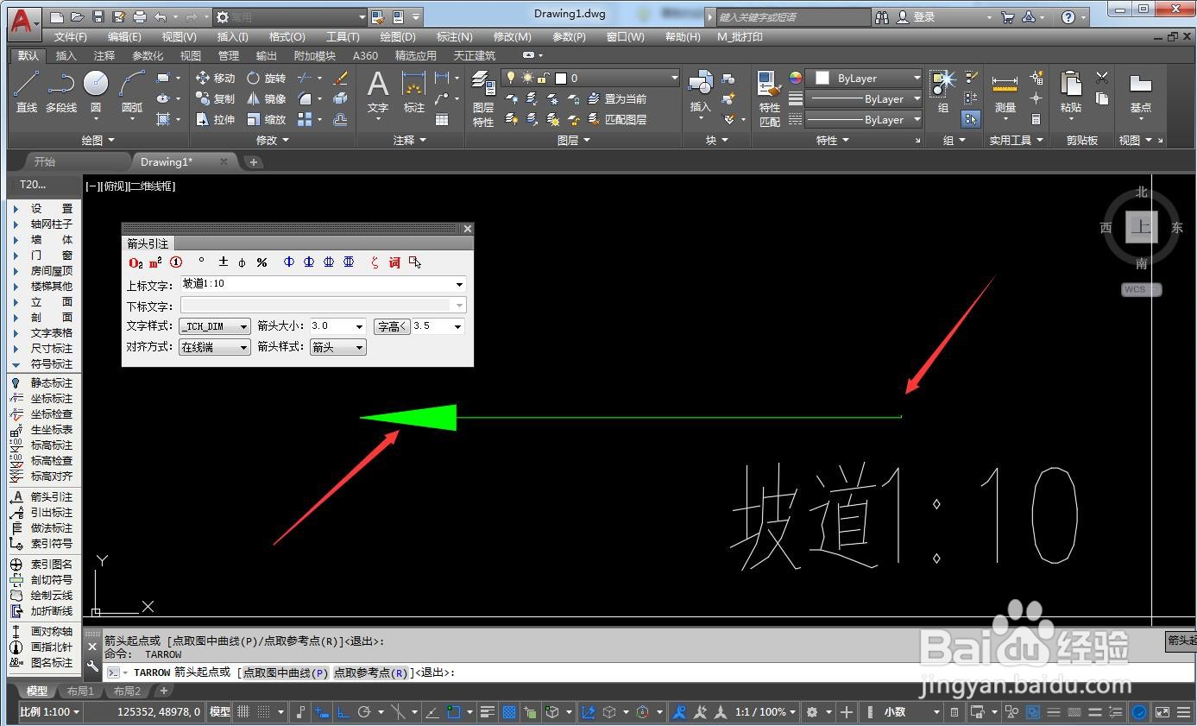Viewport: 1197px width, 726px height.
Task: Open the 比例 1:100 scale dropdown
Action: 49,712
